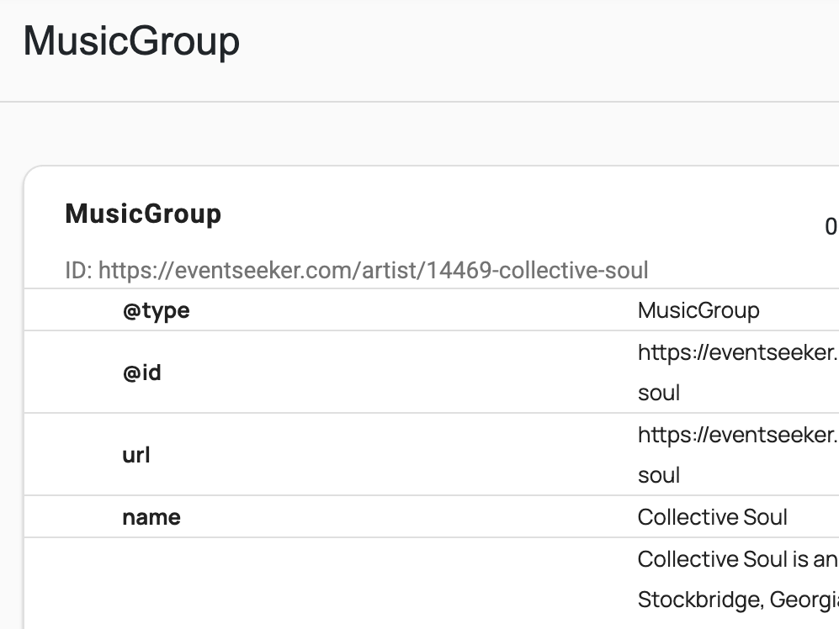Select the @type property label
Screen dimensions: 839x629
tap(156, 310)
